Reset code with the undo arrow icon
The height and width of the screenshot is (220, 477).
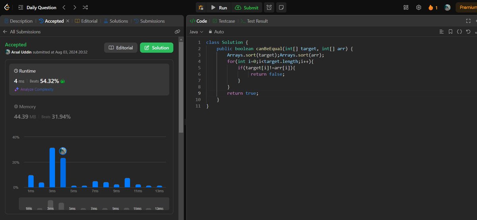pos(468,32)
